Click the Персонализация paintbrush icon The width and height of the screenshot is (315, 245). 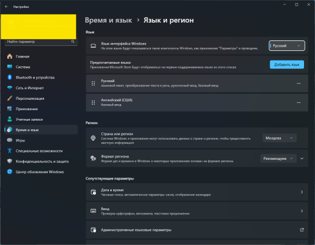[10, 98]
